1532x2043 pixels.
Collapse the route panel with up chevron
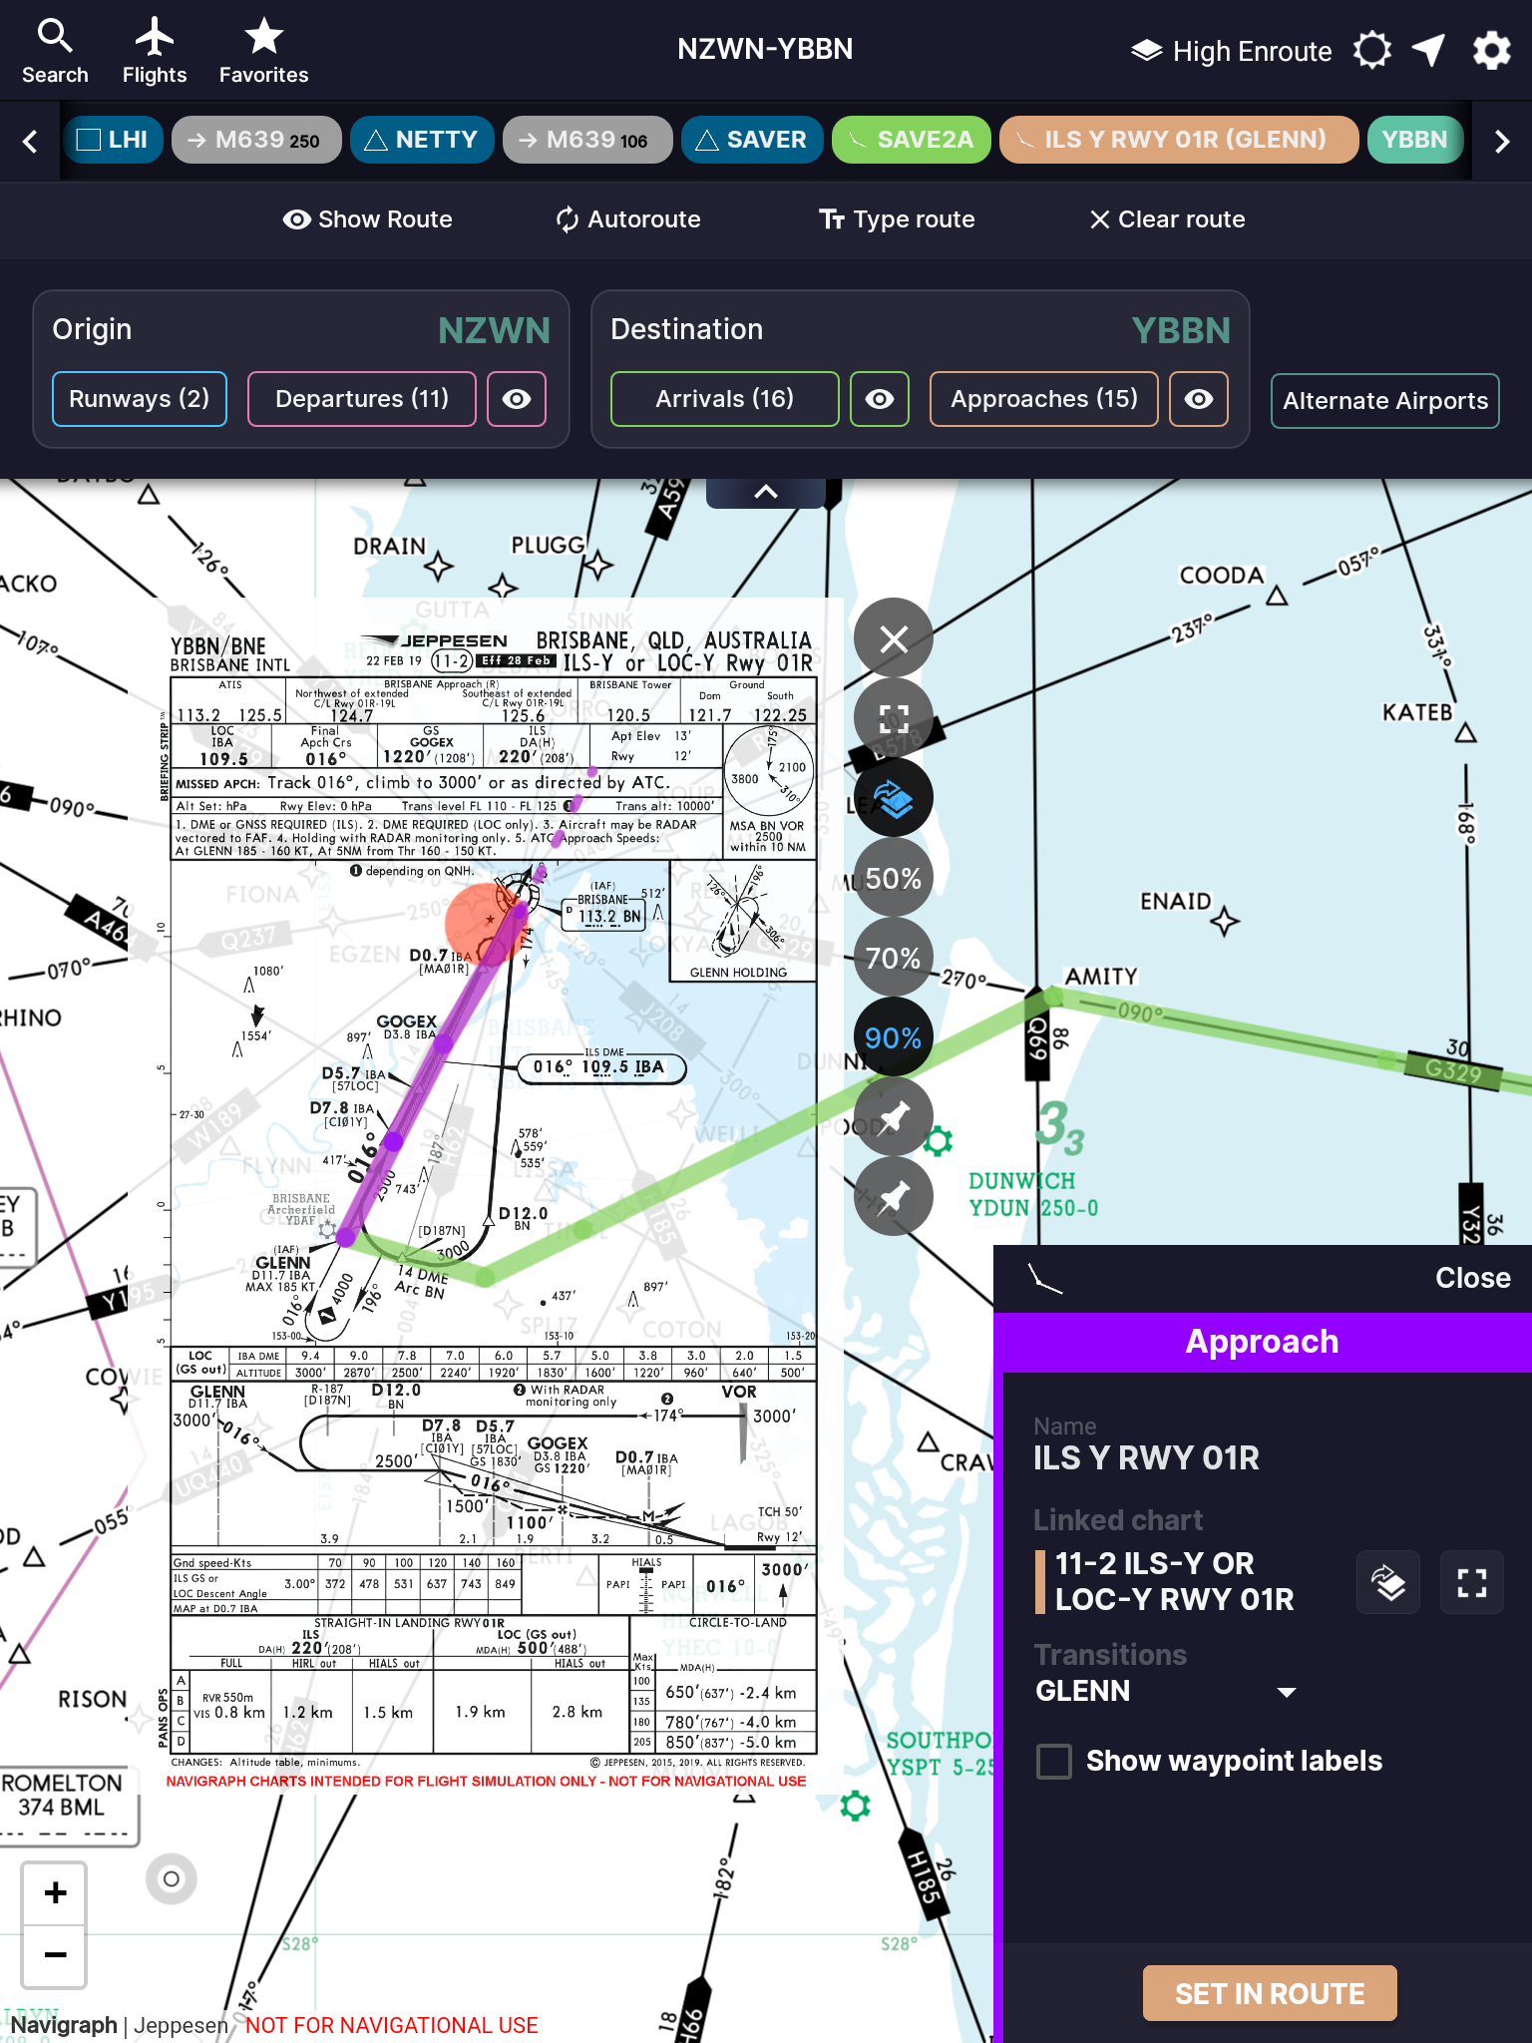[x=765, y=492]
